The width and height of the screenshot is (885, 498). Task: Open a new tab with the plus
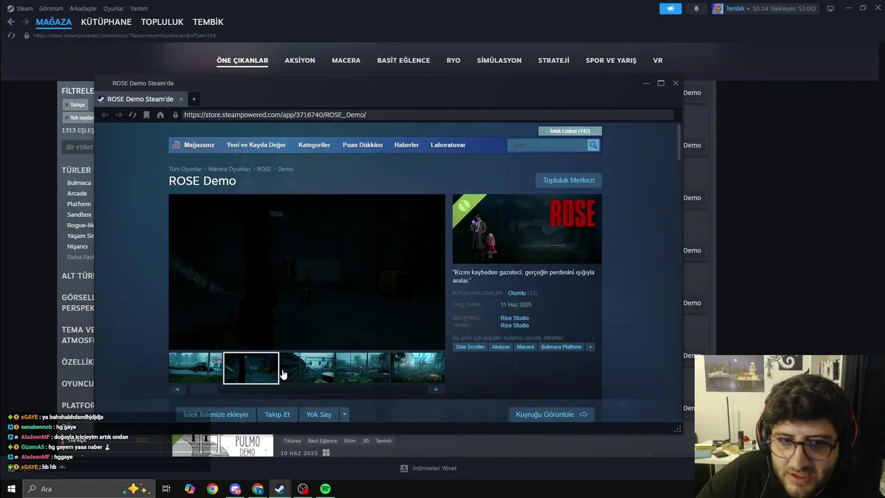click(194, 99)
